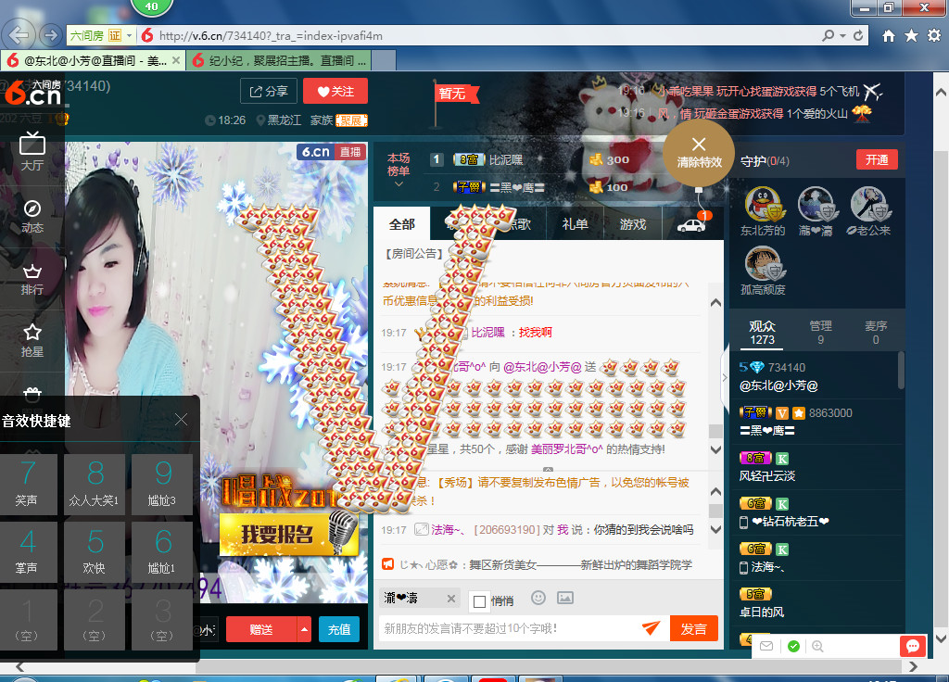
Task: Click the 6.cn site logo
Action: point(33,93)
